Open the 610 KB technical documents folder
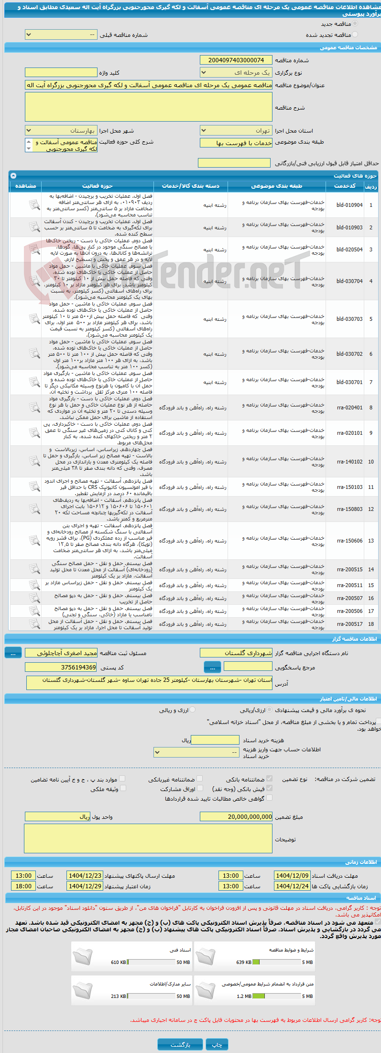This screenshot has height=1053, width=381. tap(82, 958)
